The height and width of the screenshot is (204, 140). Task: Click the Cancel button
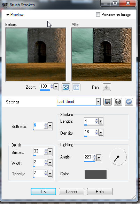tap(71, 191)
